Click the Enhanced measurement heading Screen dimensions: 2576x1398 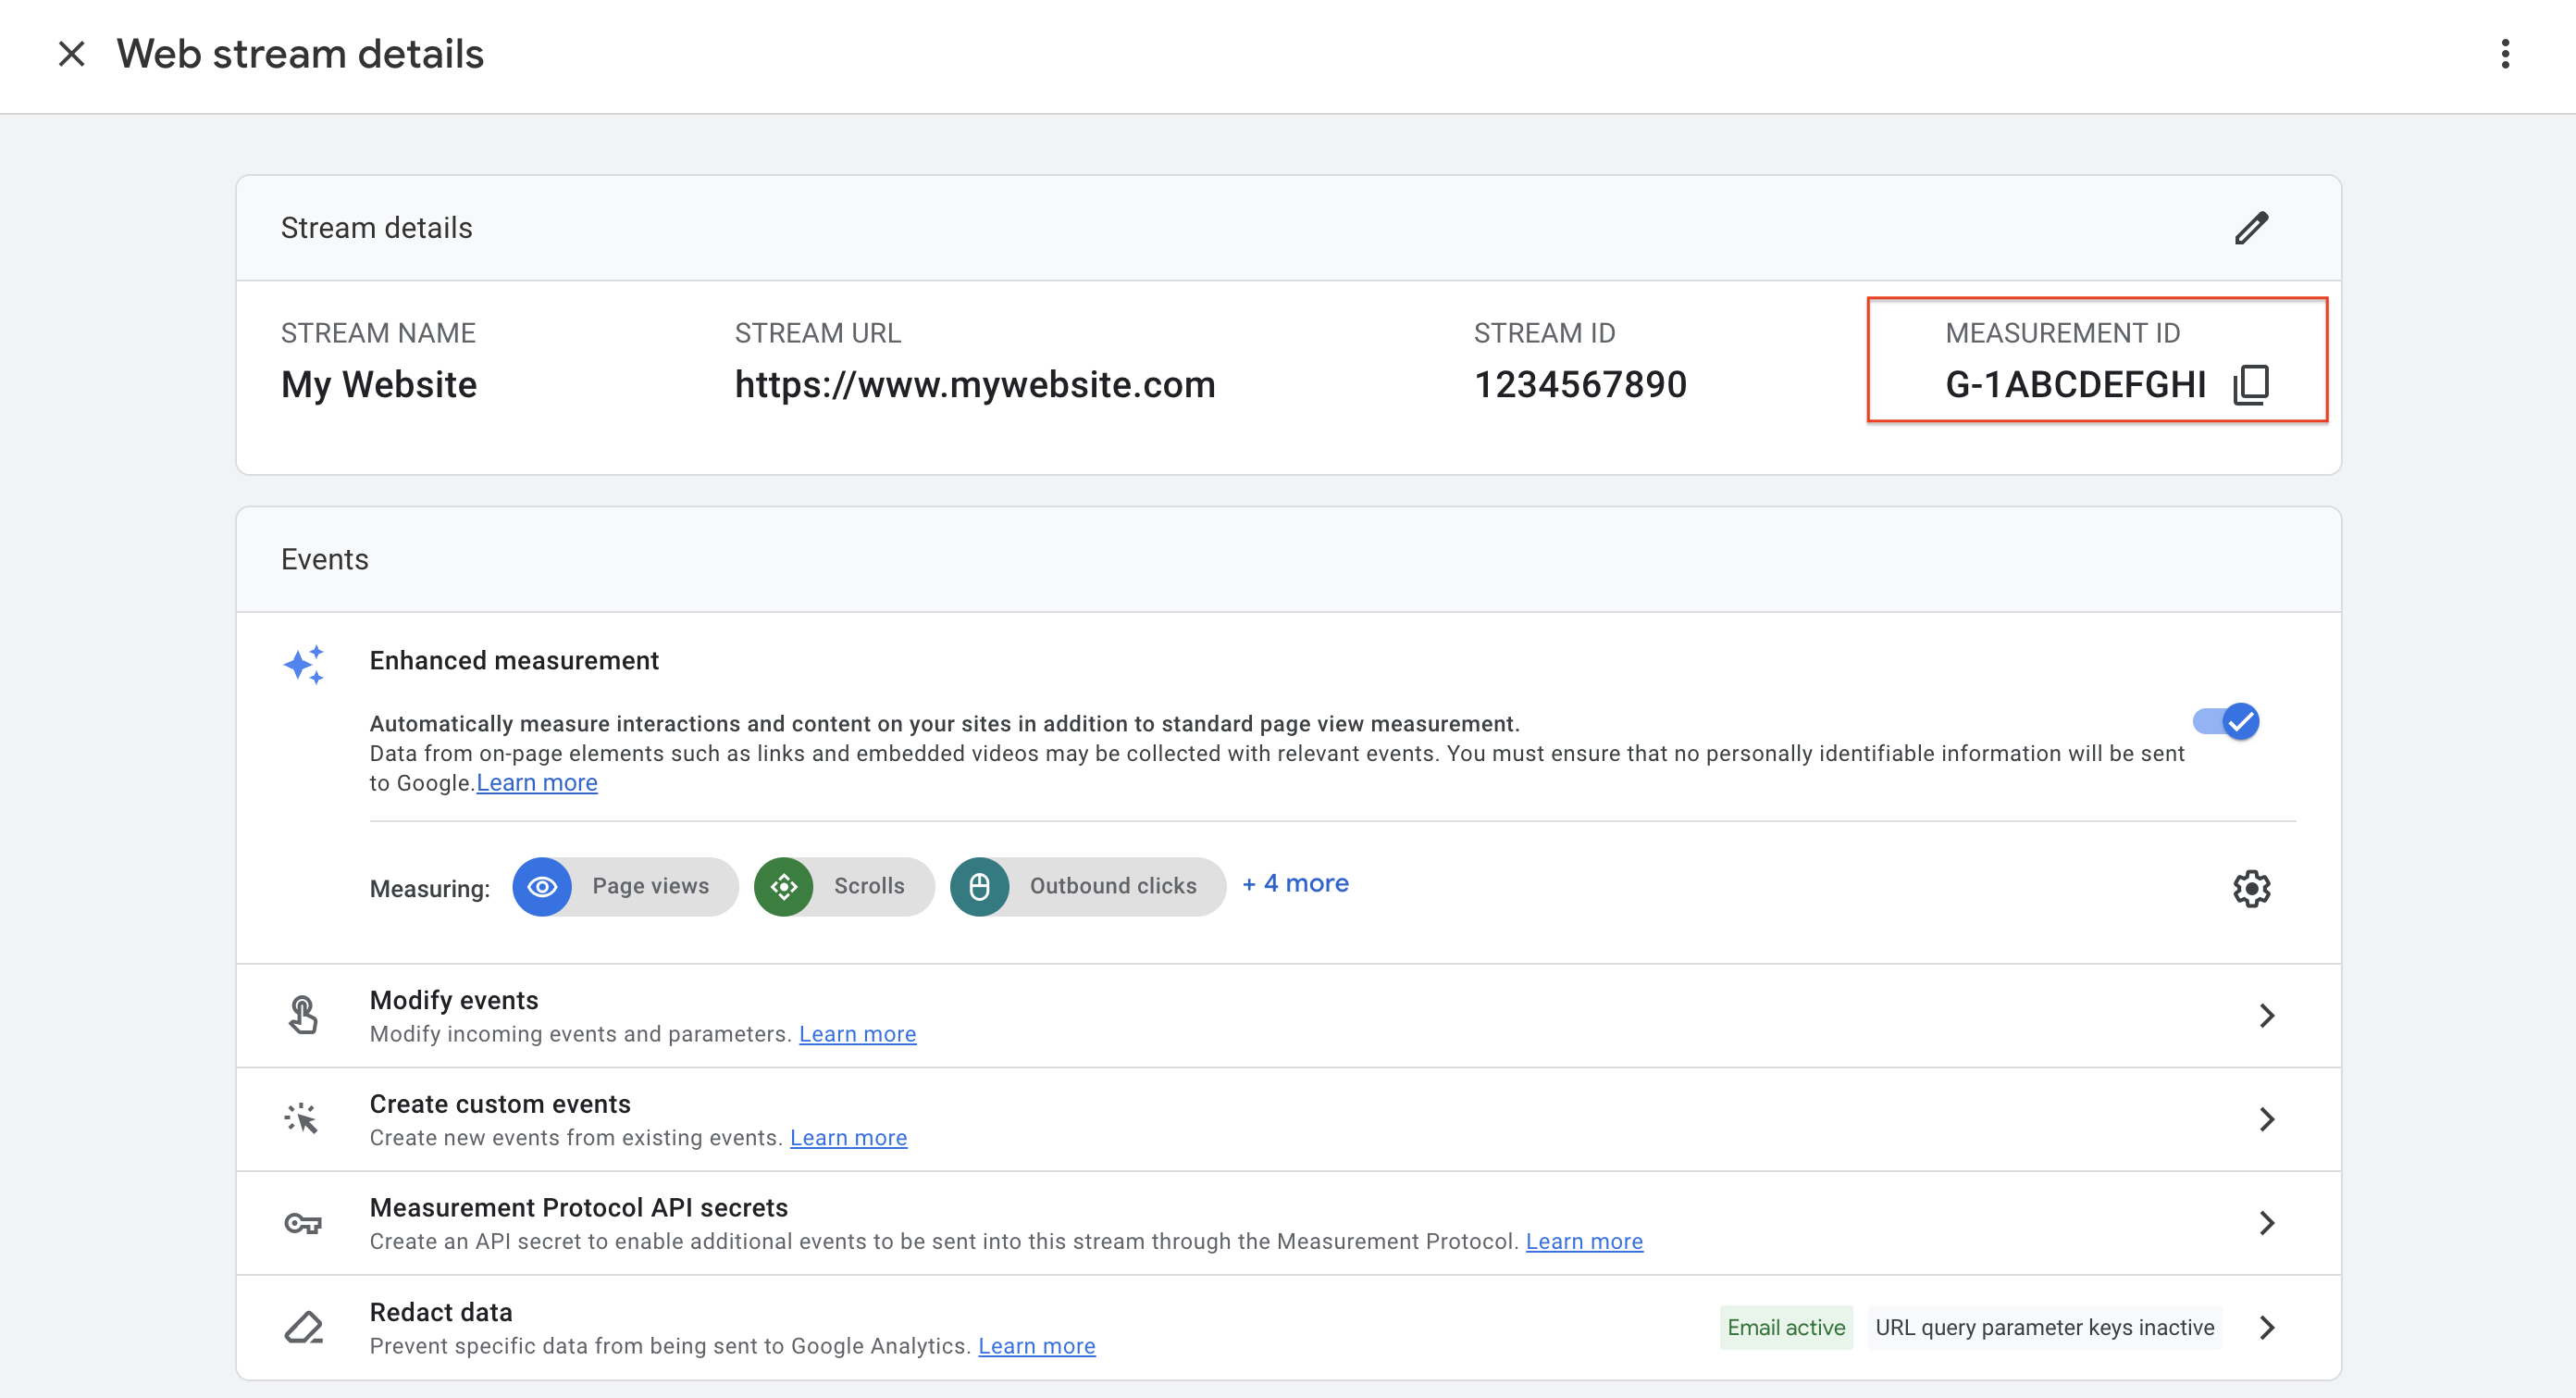coord(514,660)
